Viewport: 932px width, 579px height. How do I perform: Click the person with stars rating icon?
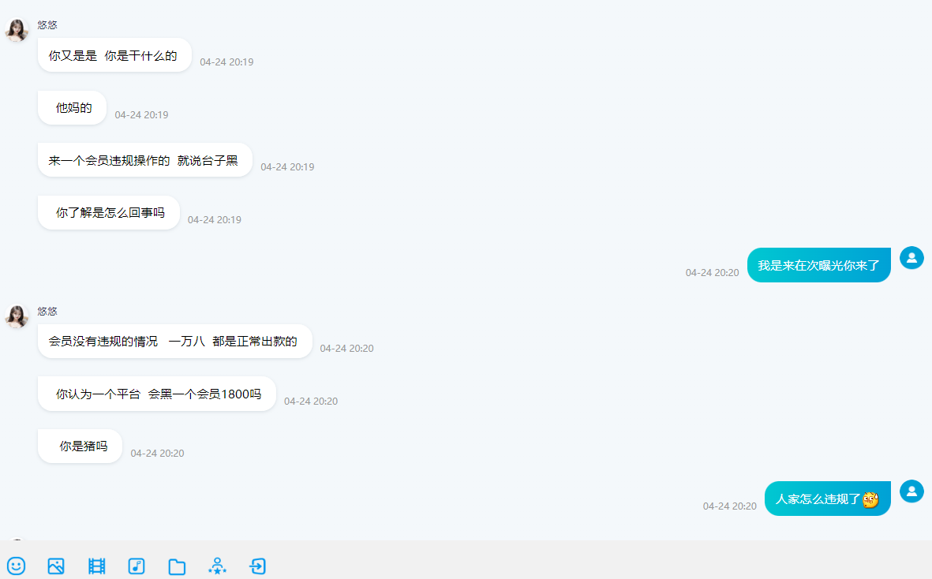[x=217, y=566]
